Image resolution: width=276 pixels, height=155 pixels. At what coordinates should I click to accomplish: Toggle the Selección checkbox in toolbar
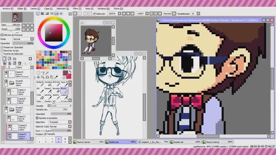point(94,13)
